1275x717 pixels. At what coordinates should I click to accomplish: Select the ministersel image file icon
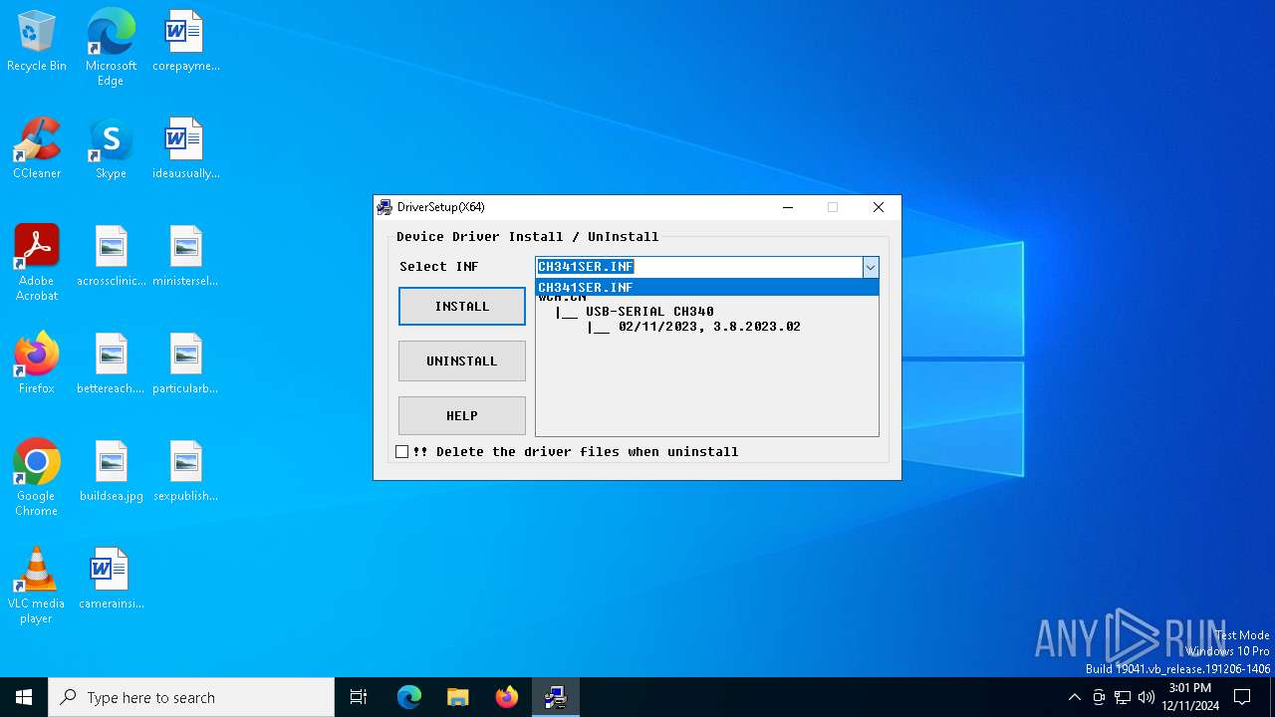pos(185,257)
